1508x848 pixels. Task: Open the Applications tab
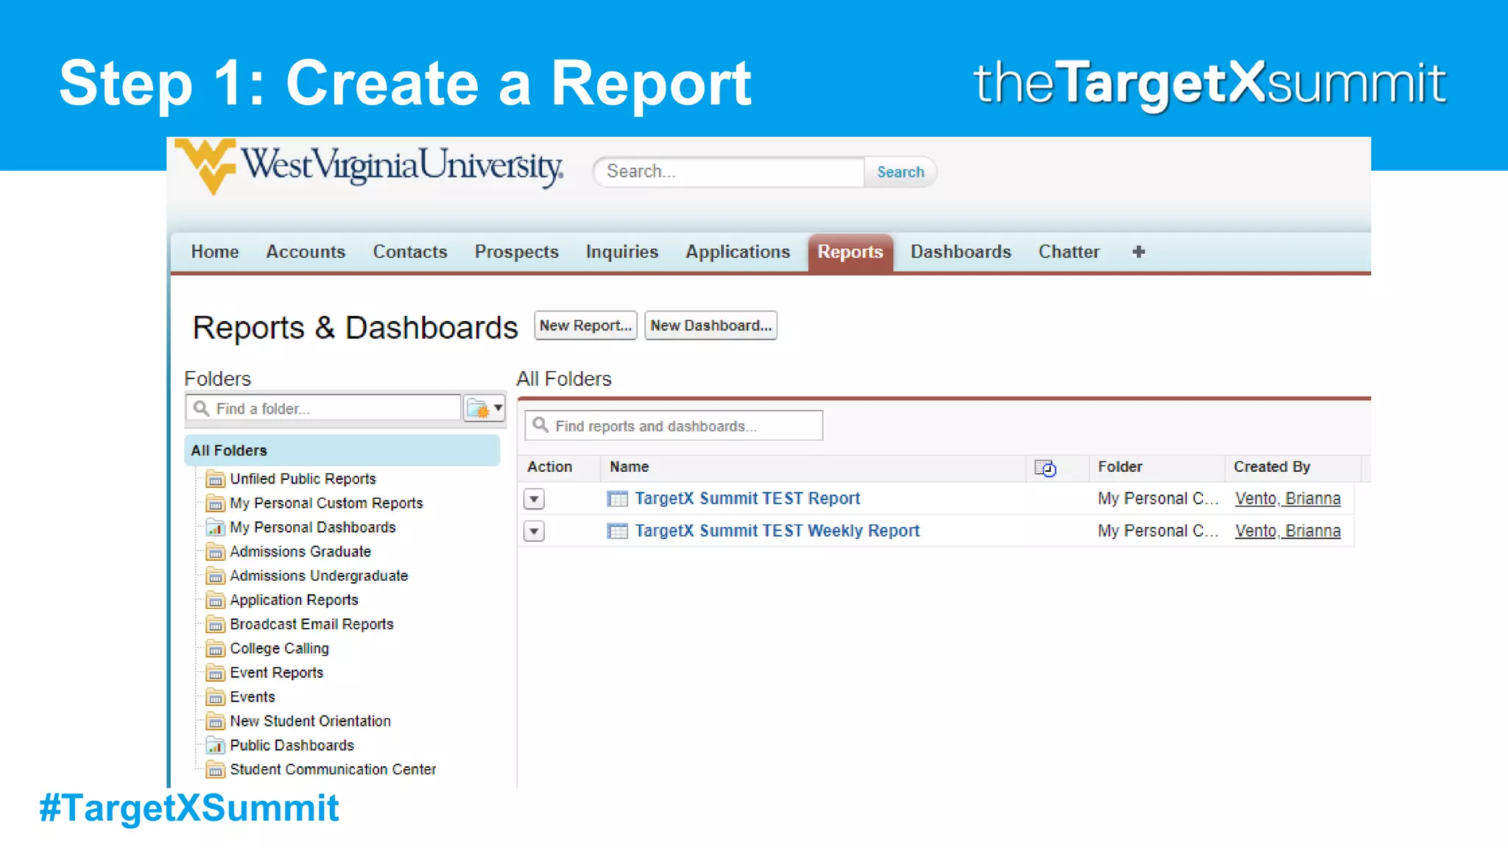click(738, 252)
